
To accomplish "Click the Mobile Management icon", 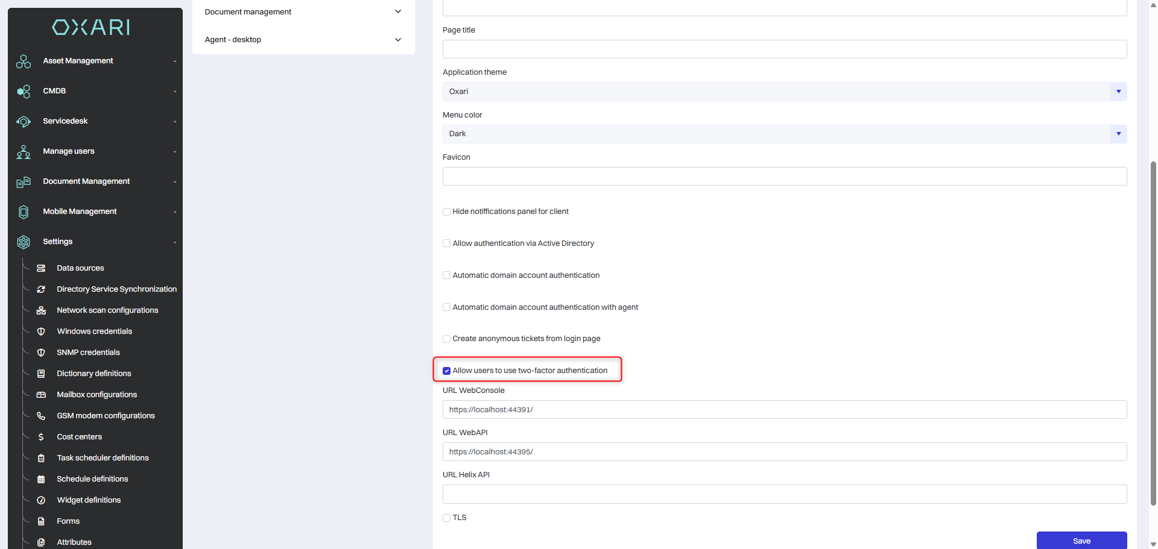I will point(24,212).
